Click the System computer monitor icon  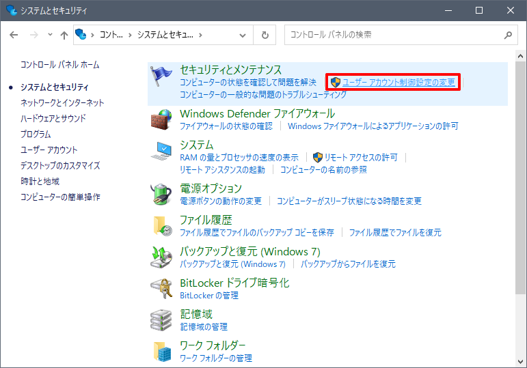[161, 151]
